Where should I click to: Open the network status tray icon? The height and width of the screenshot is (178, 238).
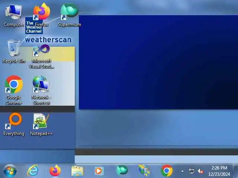coord(192,171)
